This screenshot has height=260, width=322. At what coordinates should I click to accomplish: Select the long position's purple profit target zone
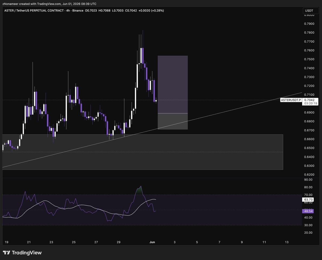(173, 85)
